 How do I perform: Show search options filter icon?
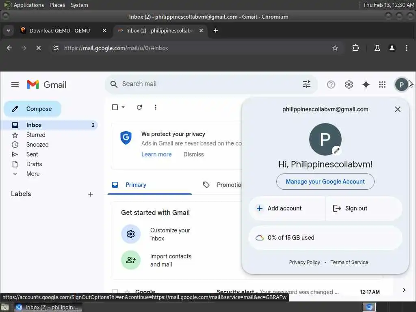(306, 84)
